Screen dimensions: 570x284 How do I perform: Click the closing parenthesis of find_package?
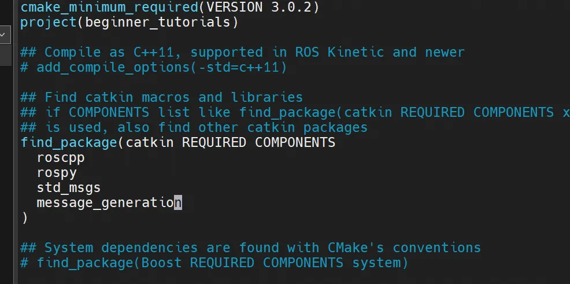24,218
